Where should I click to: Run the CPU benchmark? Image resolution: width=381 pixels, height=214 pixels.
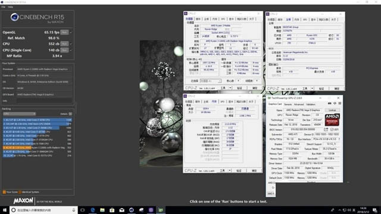pos(64,44)
